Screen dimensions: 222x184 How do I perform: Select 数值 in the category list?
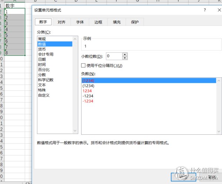pyautogui.click(x=55, y=44)
